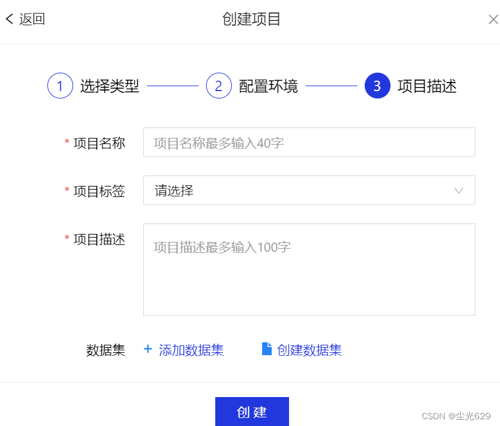Click the 项目名称 field label
Viewport: 500px width, 426px height.
point(99,143)
